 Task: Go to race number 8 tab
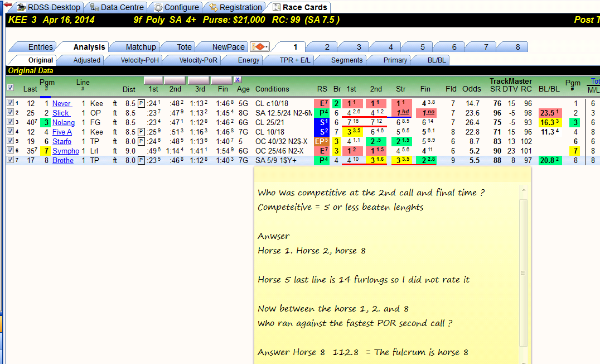coord(517,47)
